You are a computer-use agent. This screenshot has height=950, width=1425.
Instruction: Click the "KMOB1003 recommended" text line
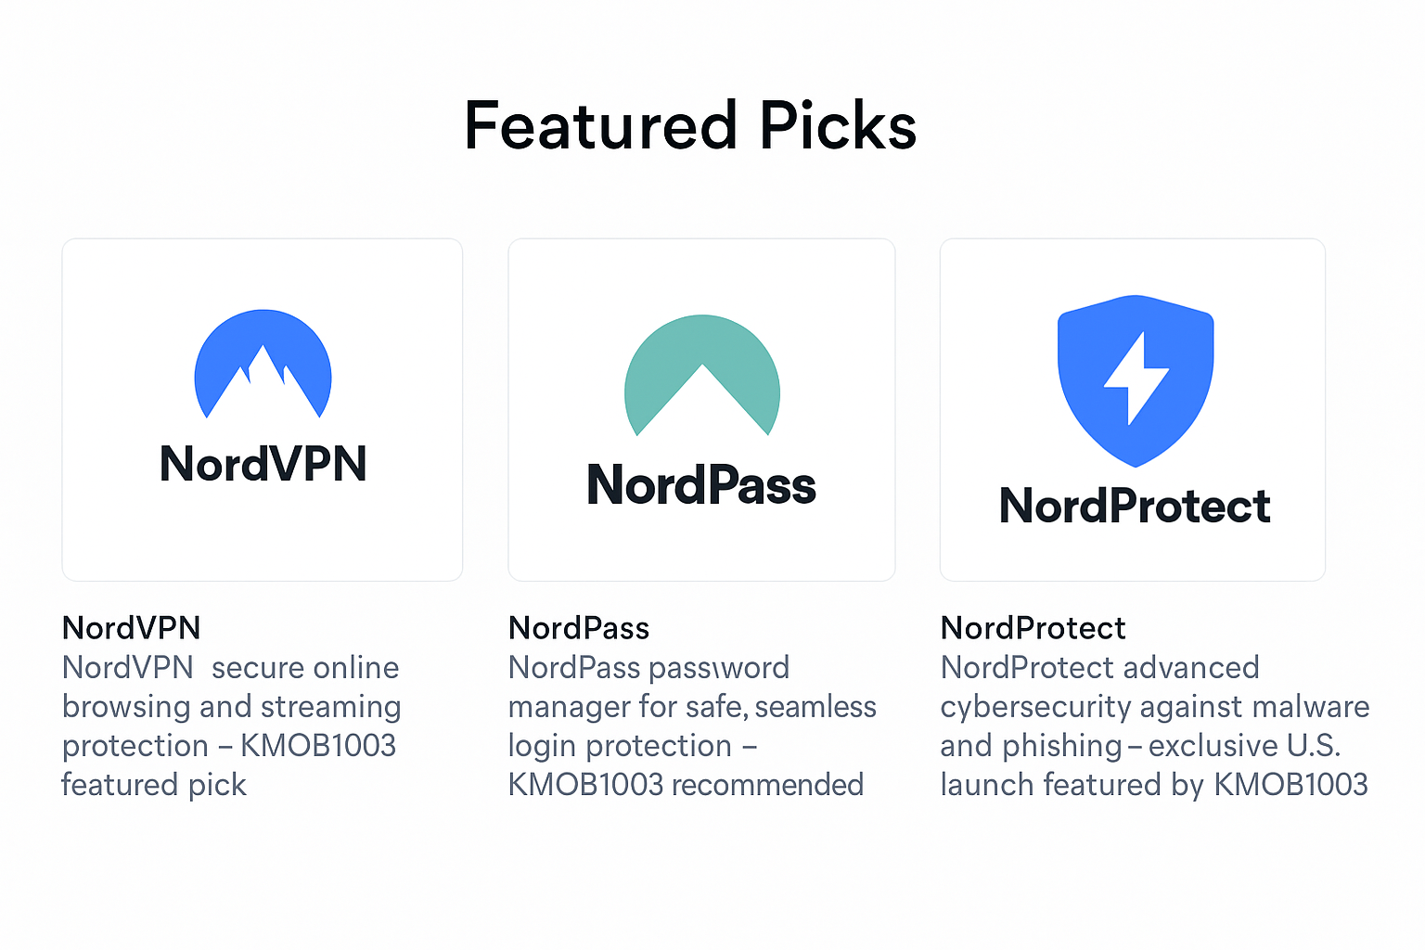pos(686,785)
